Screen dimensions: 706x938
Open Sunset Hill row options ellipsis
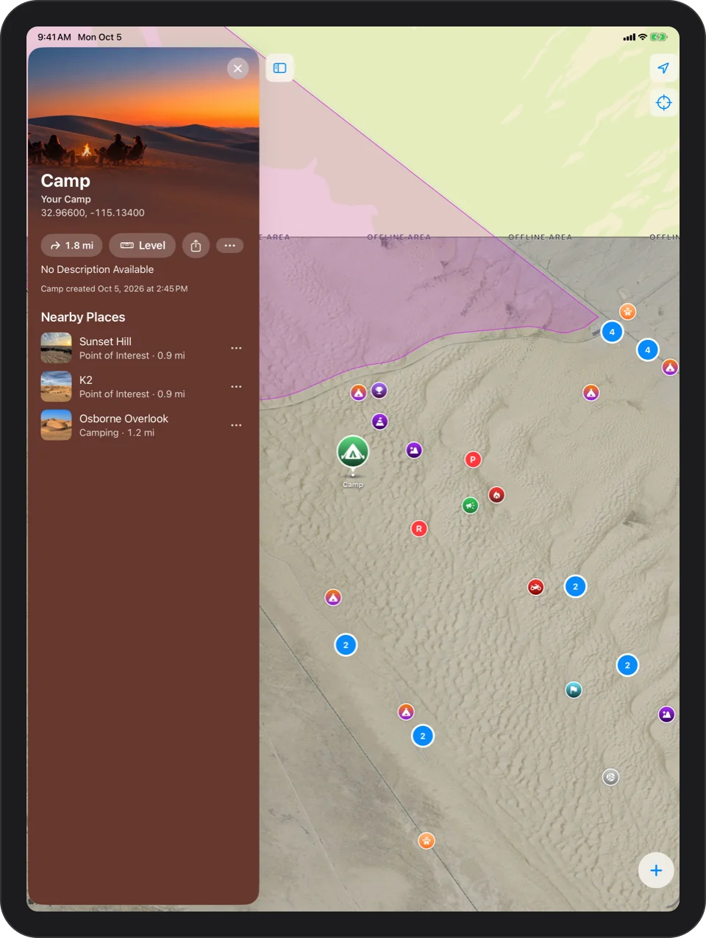coord(236,348)
